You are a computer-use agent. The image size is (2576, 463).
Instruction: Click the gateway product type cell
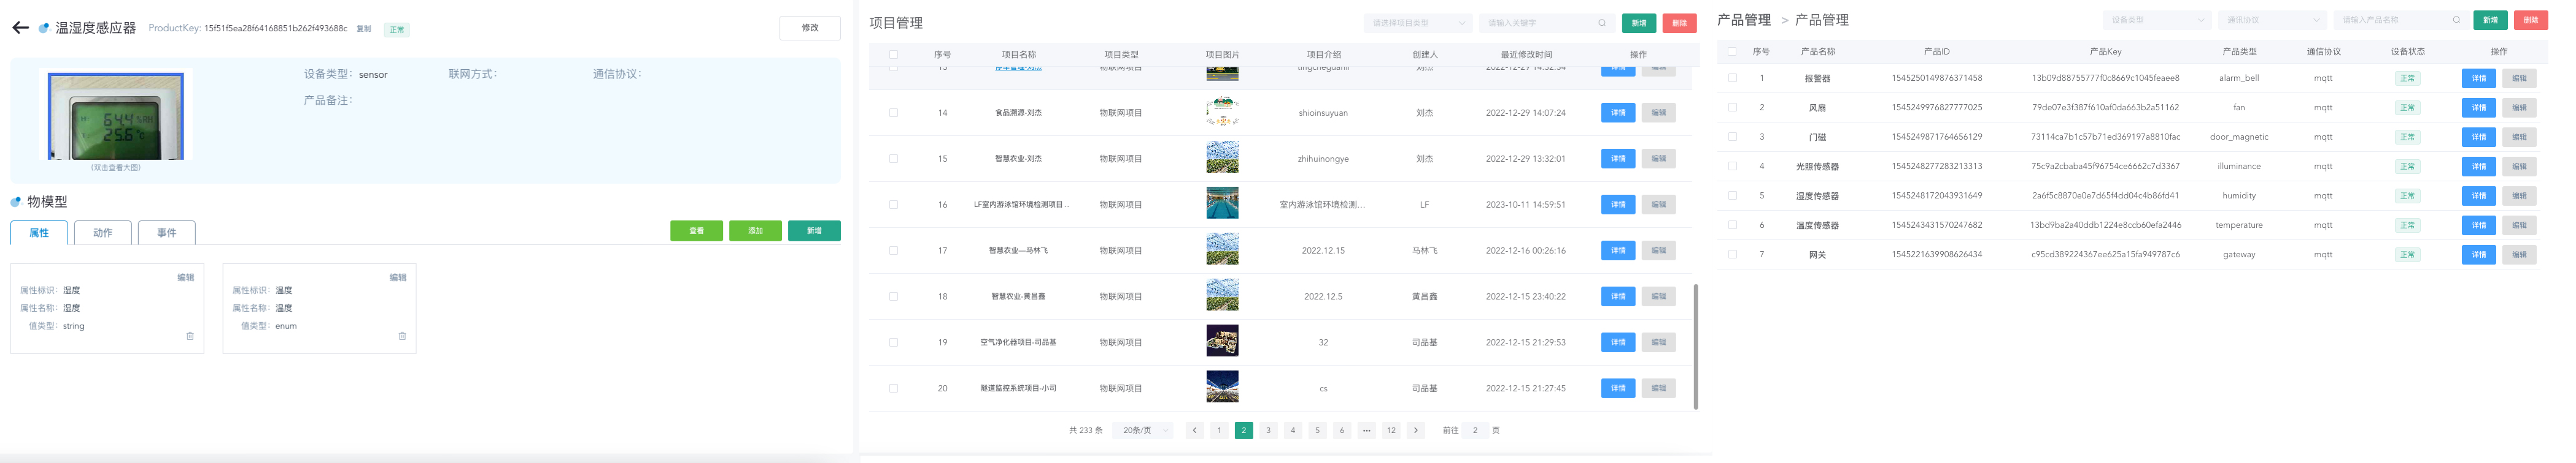(2239, 254)
